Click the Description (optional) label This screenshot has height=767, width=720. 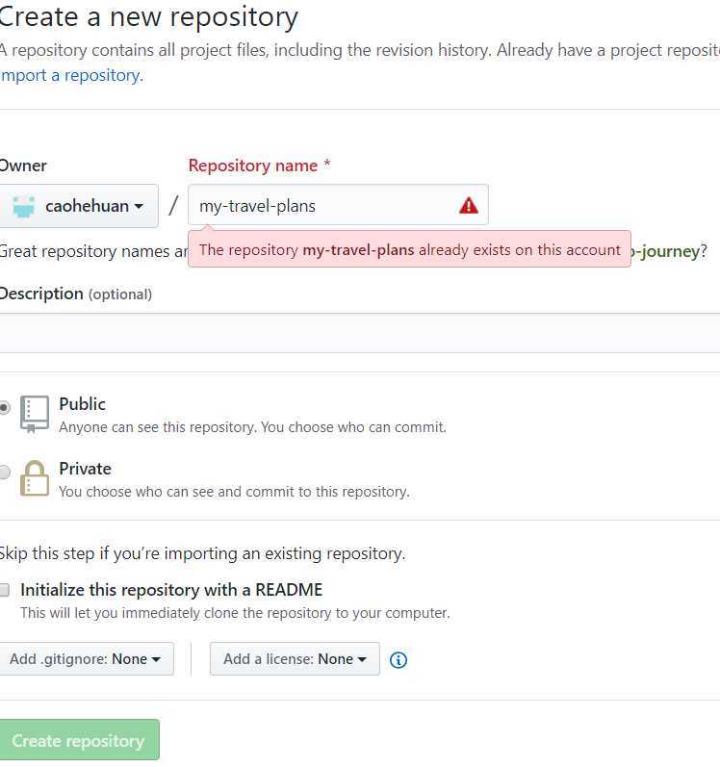coord(76,294)
